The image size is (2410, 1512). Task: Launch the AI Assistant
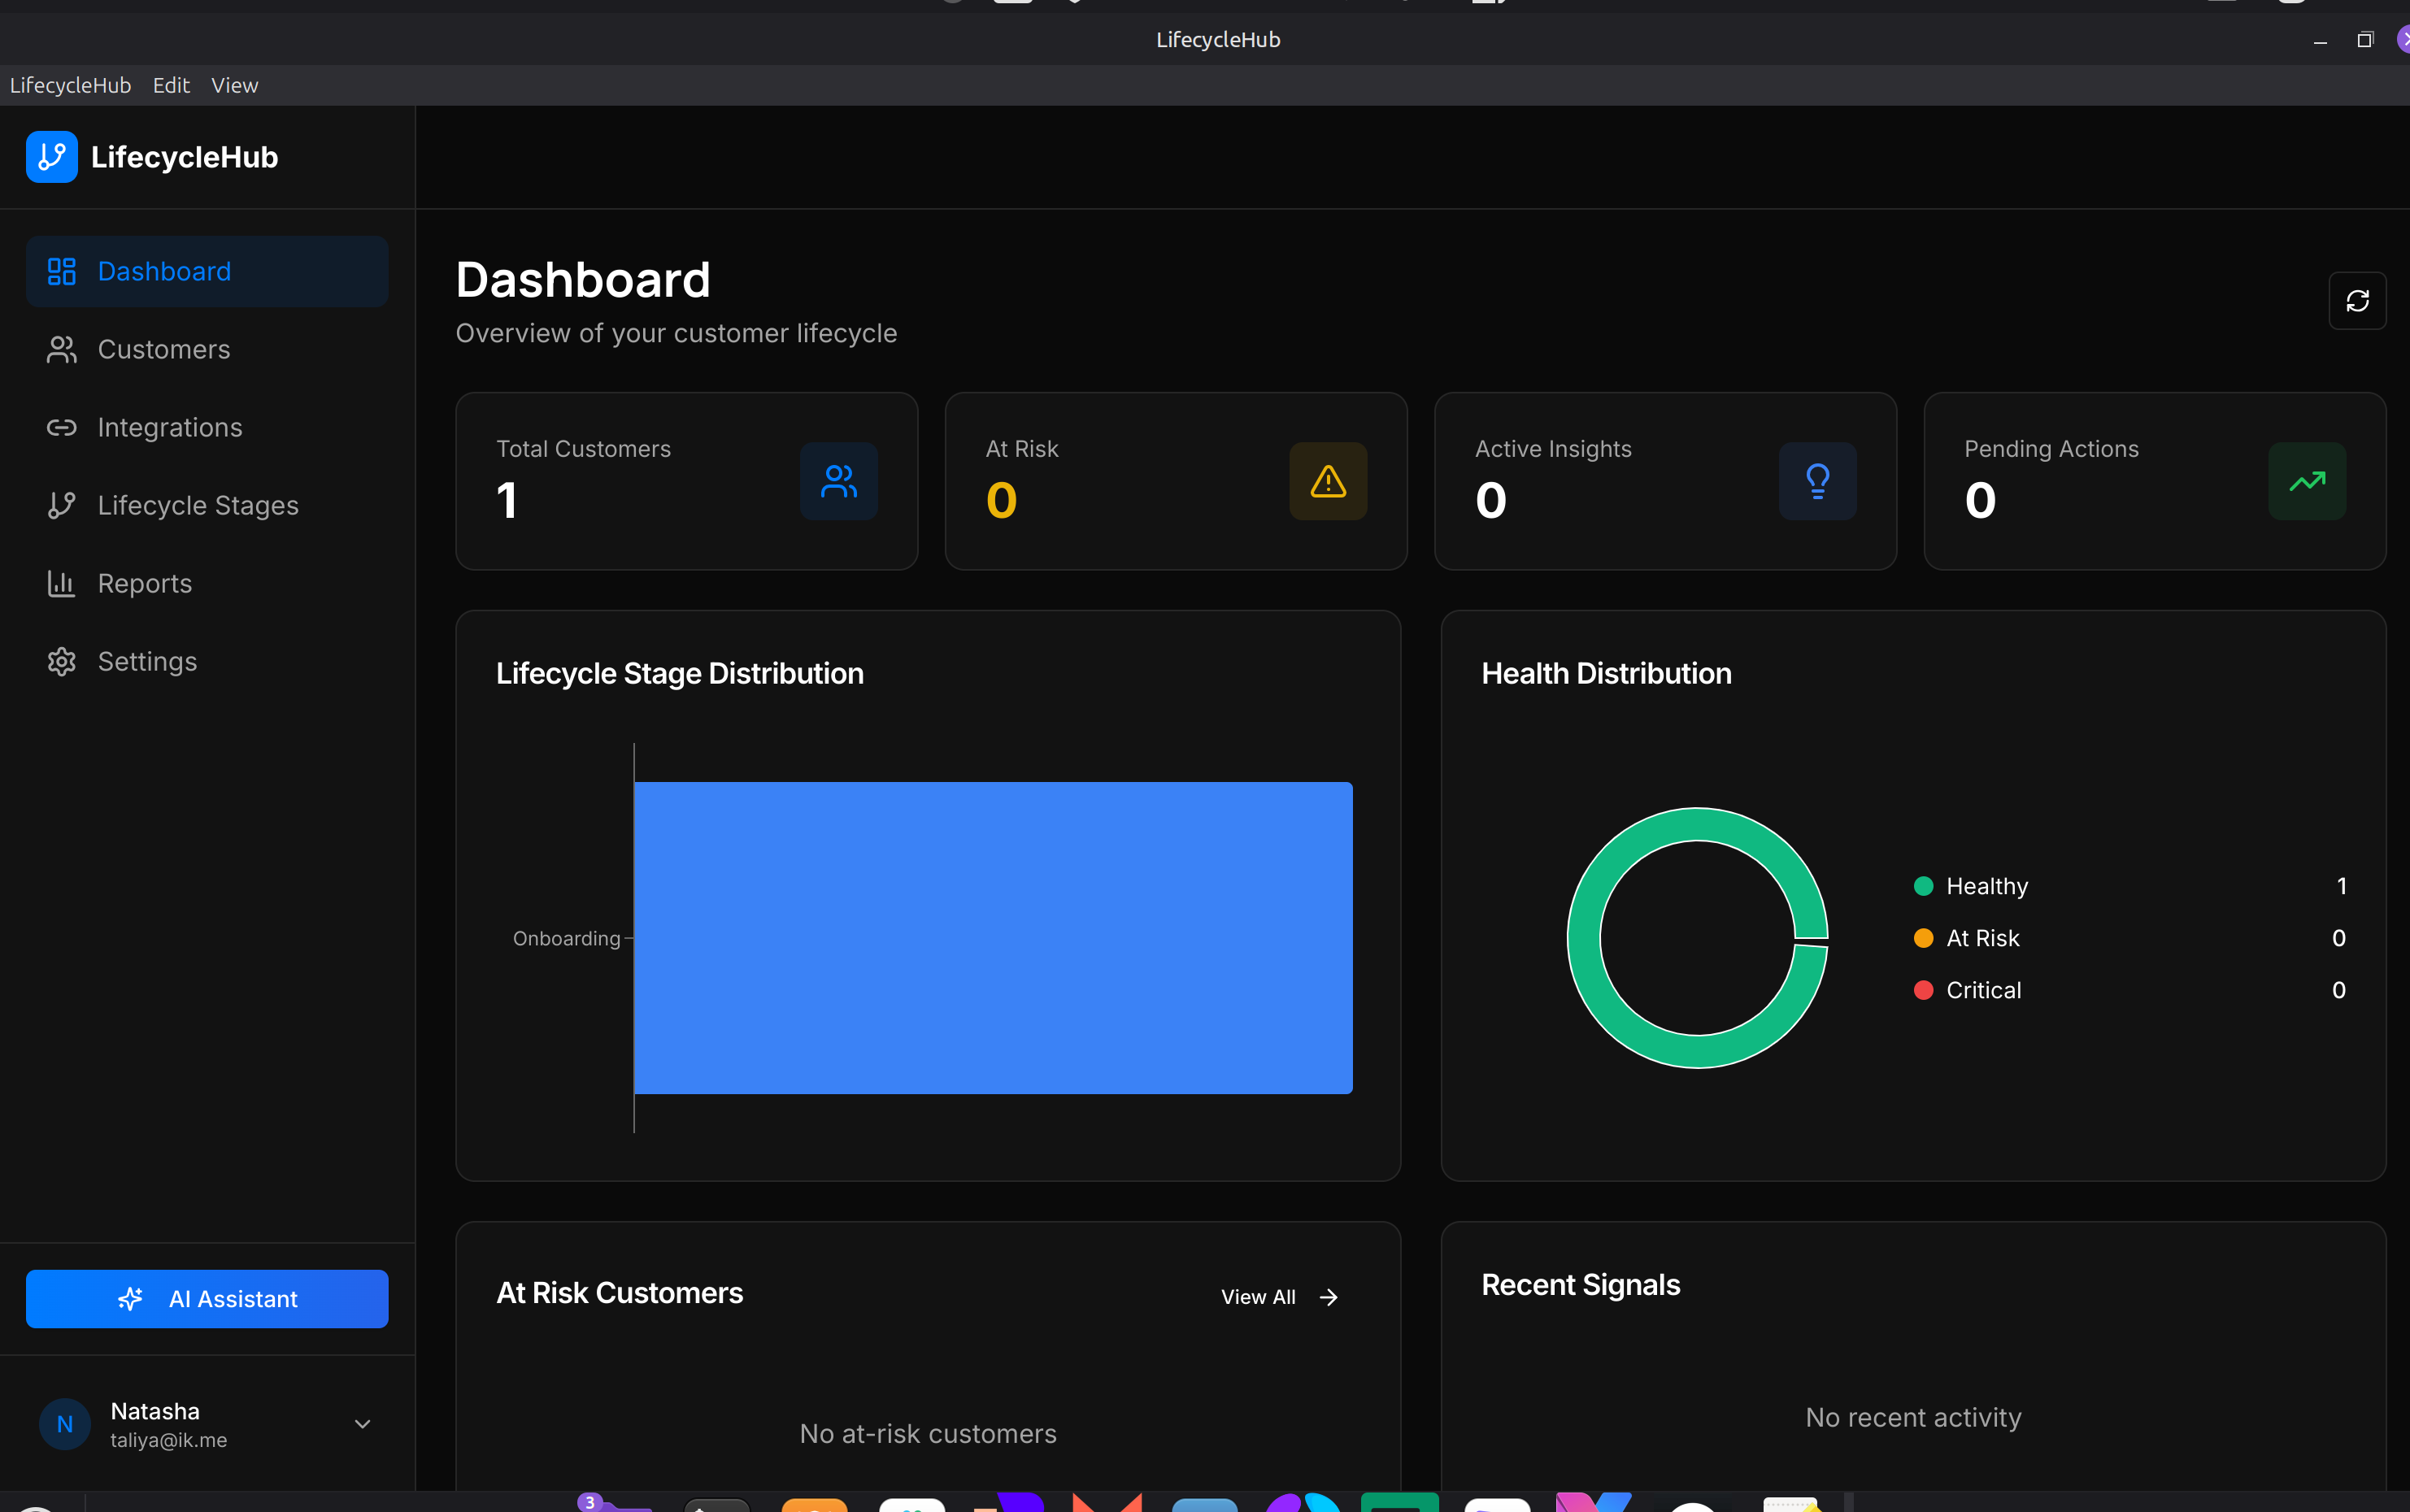(x=206, y=1298)
